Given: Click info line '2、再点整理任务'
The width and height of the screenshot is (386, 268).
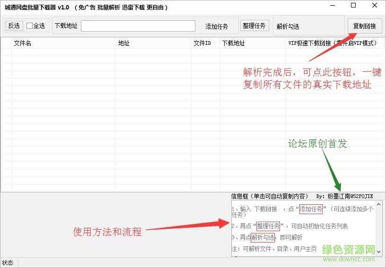Looking at the screenshot, I should [x=289, y=226].
